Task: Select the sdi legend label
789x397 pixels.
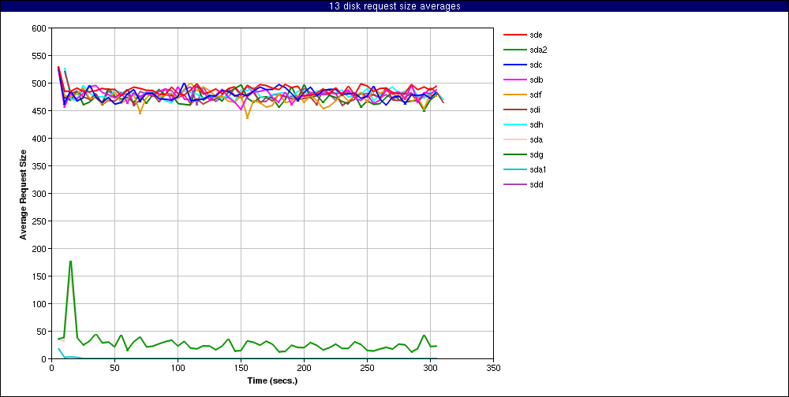Action: coord(535,109)
